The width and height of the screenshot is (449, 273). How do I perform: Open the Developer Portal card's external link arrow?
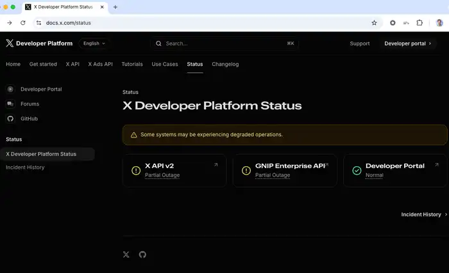pos(437,165)
